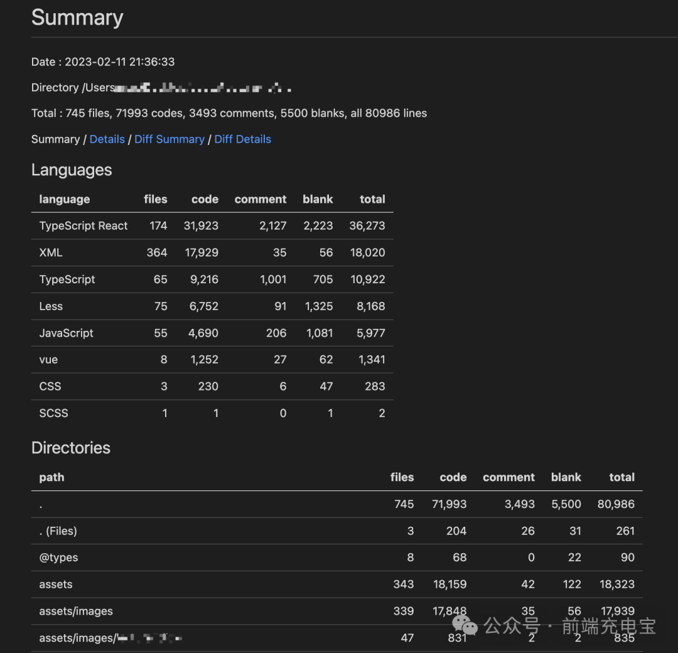Click vue code value 1,252
The height and width of the screenshot is (653, 678).
(204, 360)
